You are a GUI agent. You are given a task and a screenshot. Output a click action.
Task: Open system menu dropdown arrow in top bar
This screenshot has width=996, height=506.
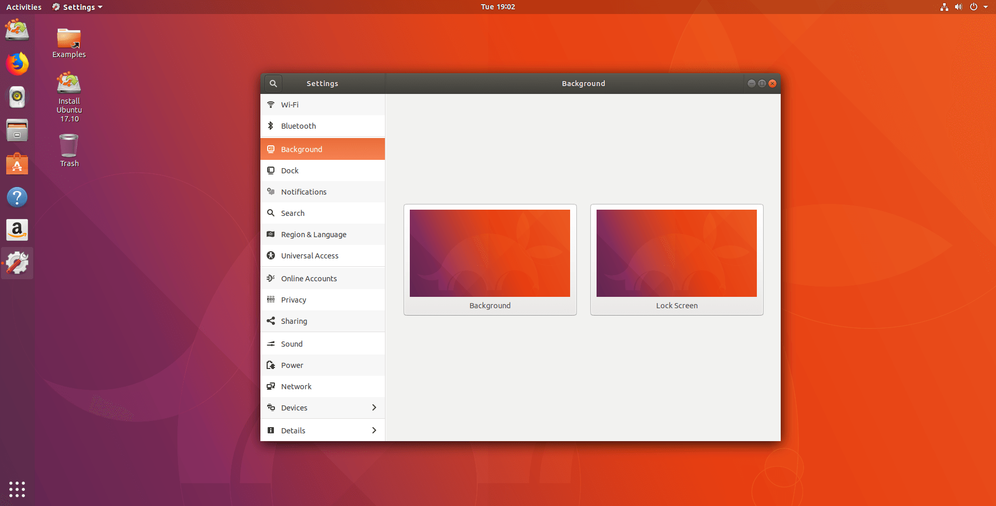point(986,7)
